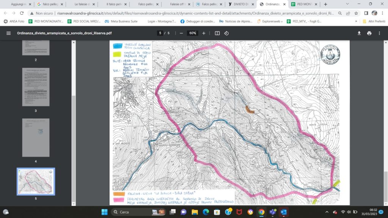Download the PDF file

click(x=359, y=33)
